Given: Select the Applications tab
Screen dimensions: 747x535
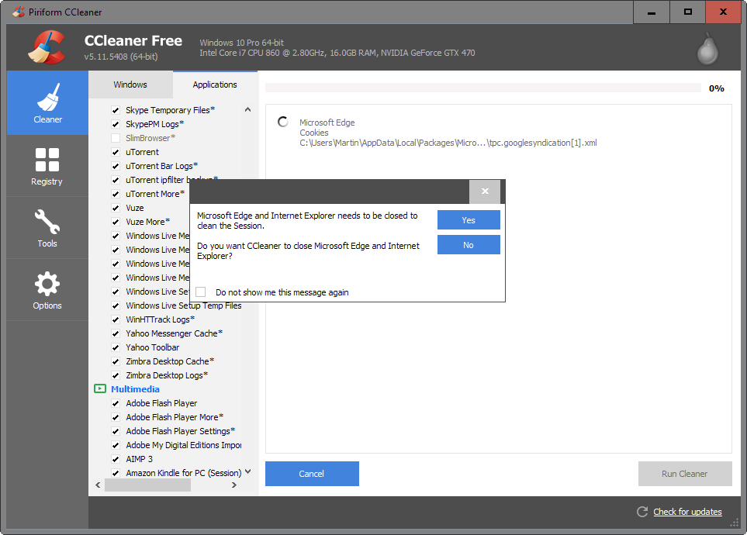Looking at the screenshot, I should point(215,85).
